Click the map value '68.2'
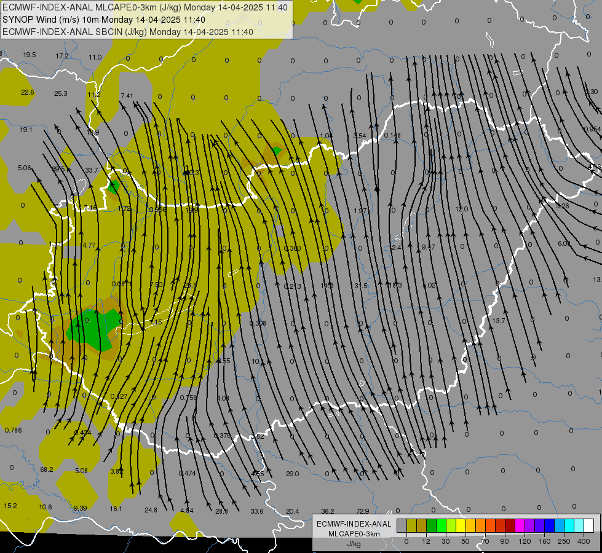Viewport: 602px width, 553px height. point(47,469)
